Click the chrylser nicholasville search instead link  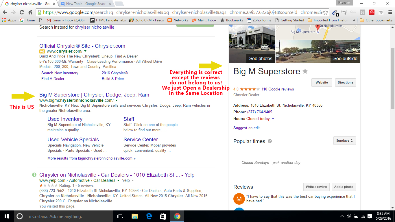95,27
